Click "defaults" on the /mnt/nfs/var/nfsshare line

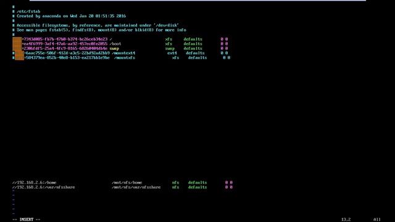click(197, 187)
